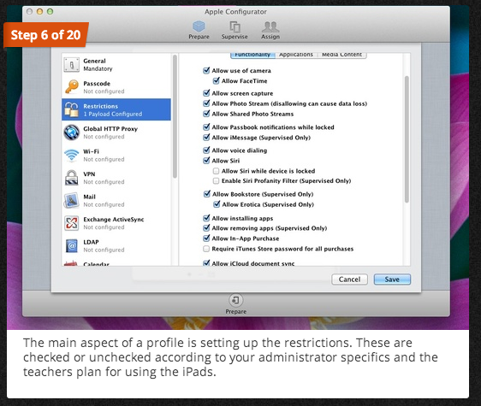The height and width of the screenshot is (406, 481).
Task: Toggle Allow Photo Stream checkbox
Action: tap(206, 103)
